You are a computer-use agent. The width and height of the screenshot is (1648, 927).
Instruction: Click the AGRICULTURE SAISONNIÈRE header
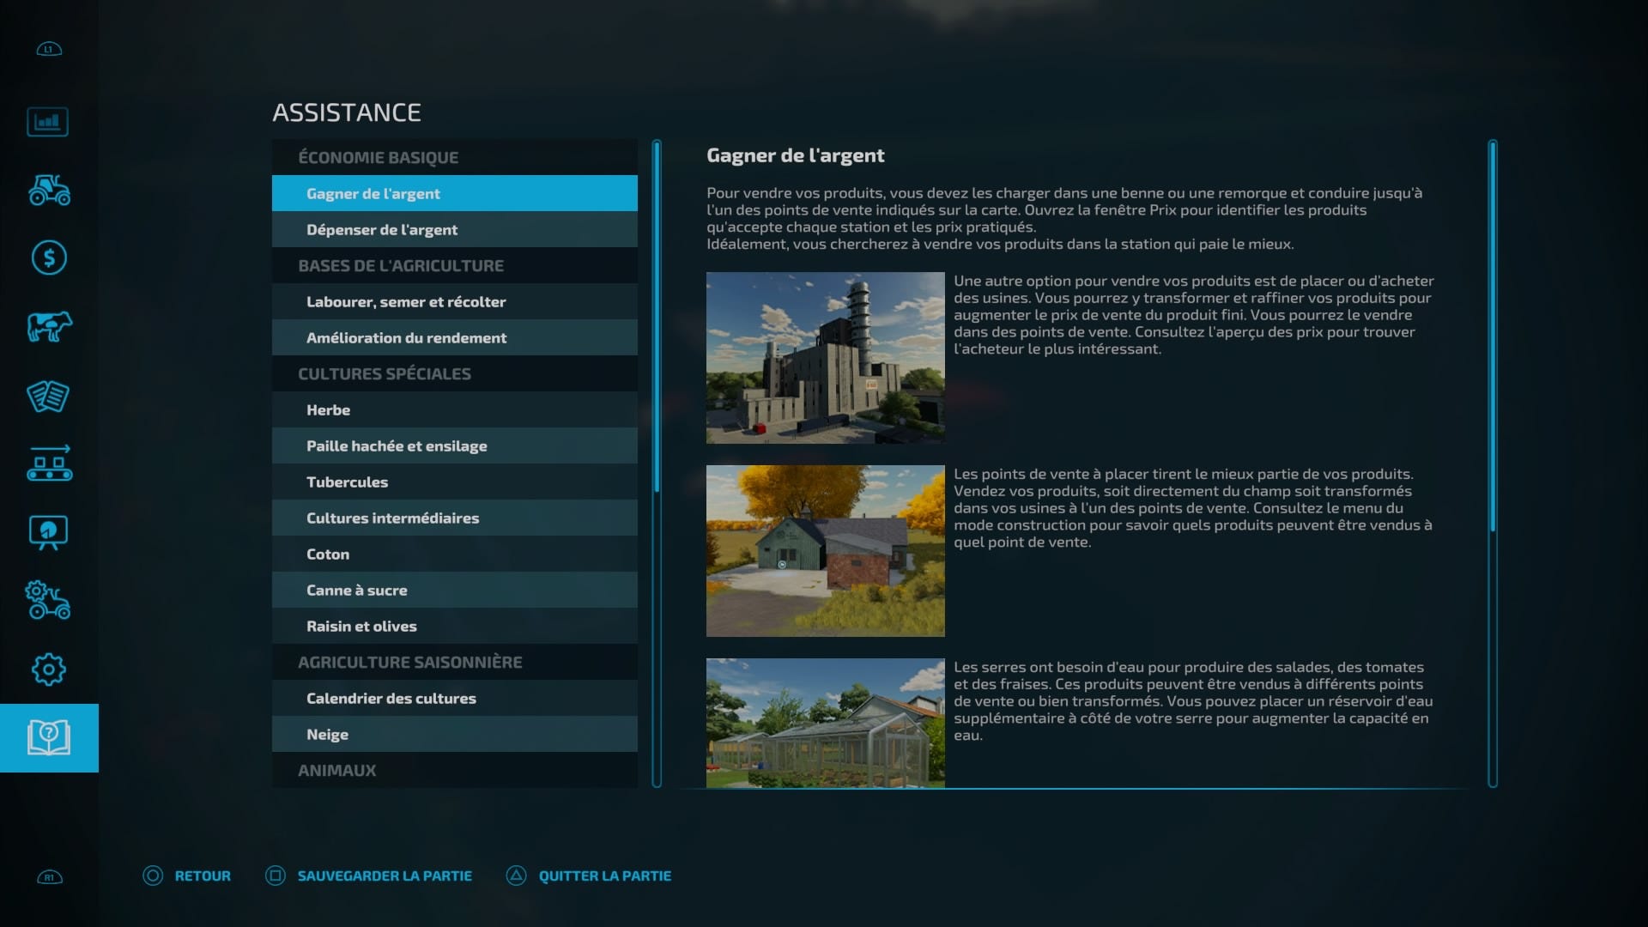coord(455,662)
